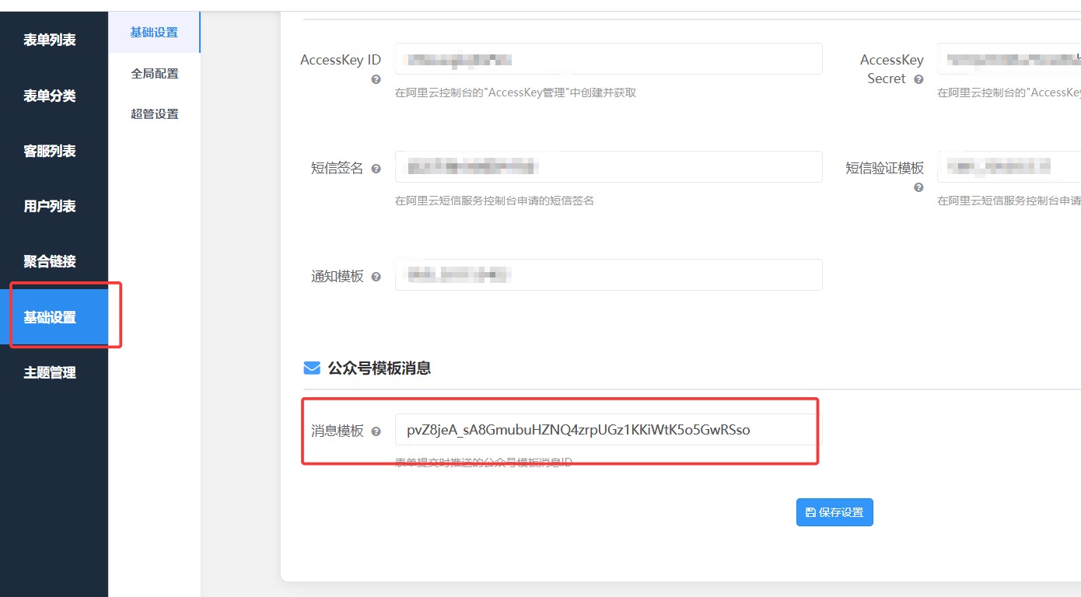
Task: Click envelope icon beside 公众号模板消息 heading
Action: [312, 368]
